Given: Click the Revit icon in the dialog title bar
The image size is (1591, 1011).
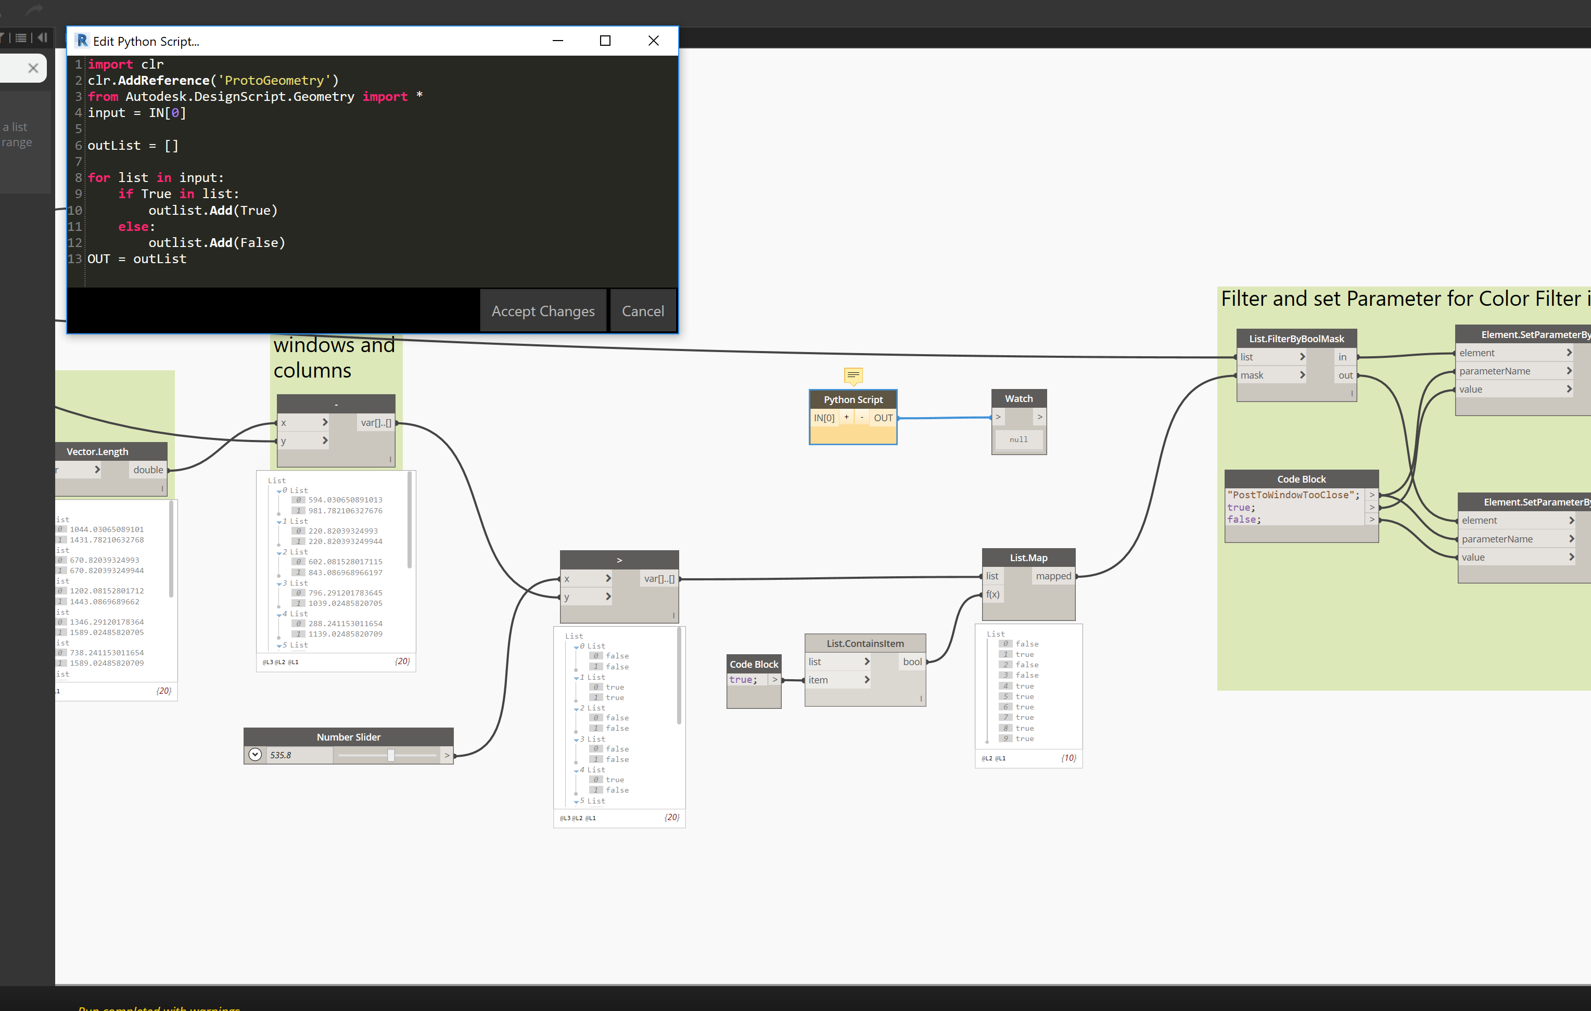Looking at the screenshot, I should [82, 41].
